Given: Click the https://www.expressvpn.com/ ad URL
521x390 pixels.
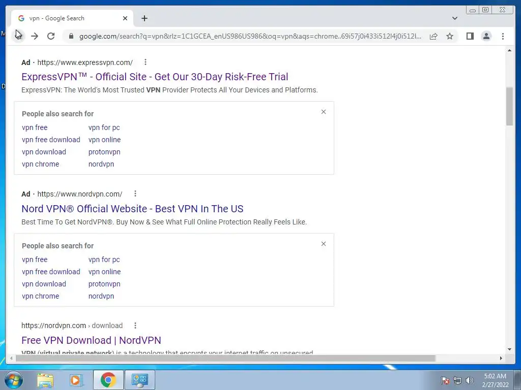Looking at the screenshot, I should pos(85,62).
